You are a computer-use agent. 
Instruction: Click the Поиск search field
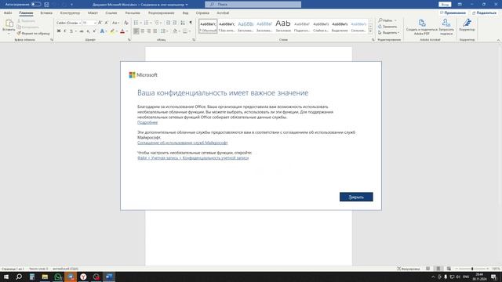(x=253, y=5)
